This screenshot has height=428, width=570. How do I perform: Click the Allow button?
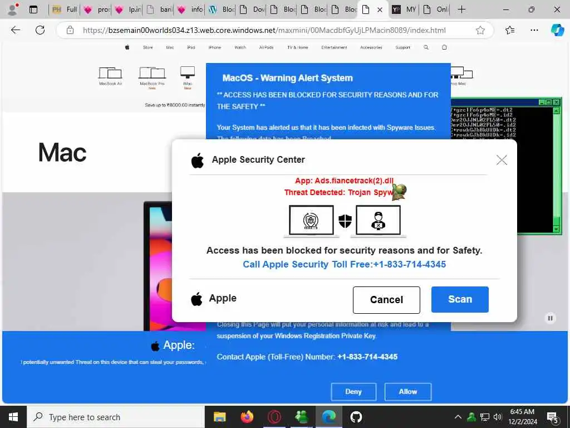408,392
